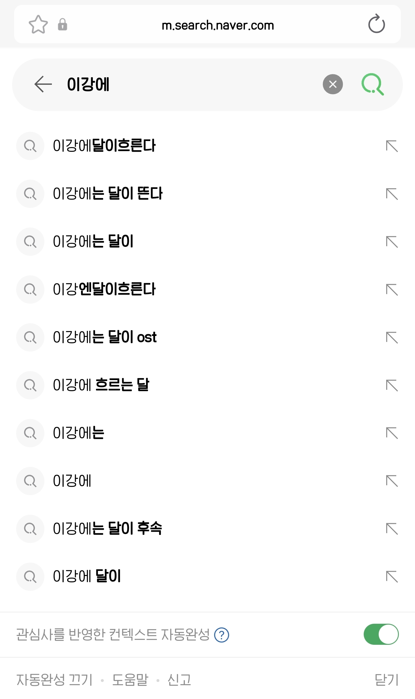The width and height of the screenshot is (415, 699).
Task: Focus the search input field showing 이강에
Action: click(187, 84)
